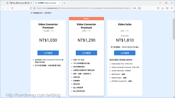Show site security padlock information
175x98 pixels.
34,8
